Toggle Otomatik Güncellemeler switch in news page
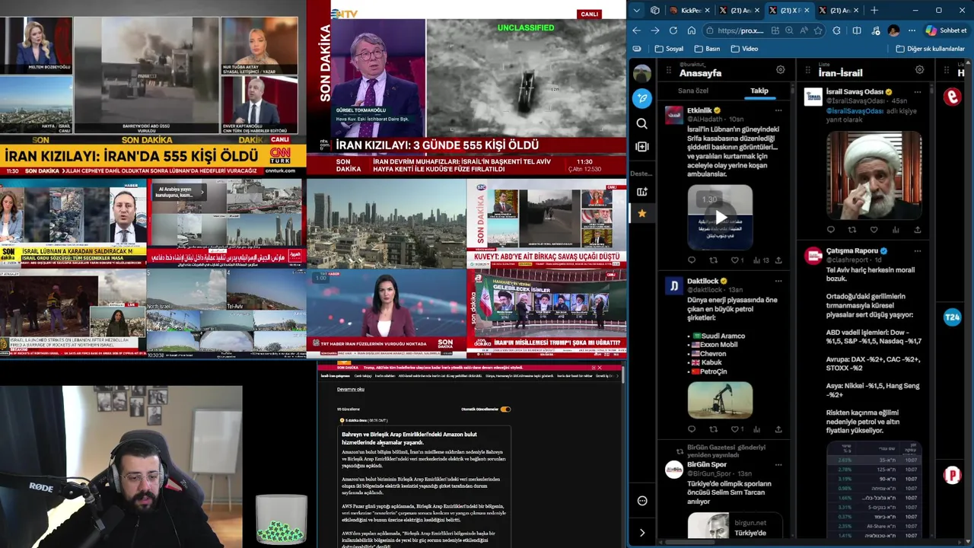The width and height of the screenshot is (974, 548). (505, 409)
